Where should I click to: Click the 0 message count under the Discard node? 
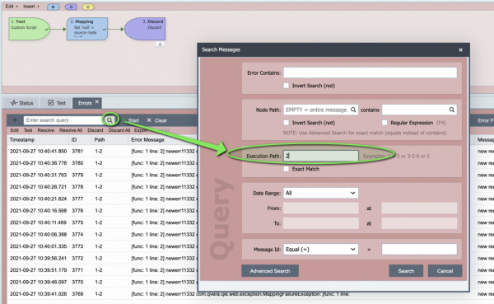click(x=160, y=44)
